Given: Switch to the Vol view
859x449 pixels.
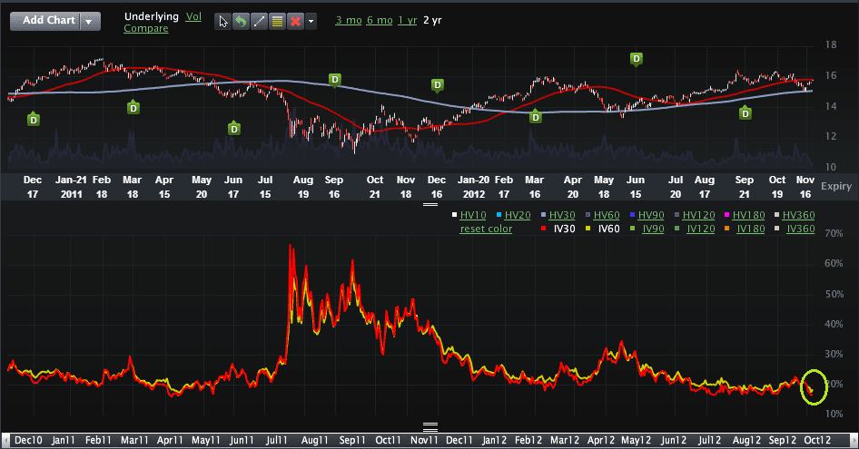Looking at the screenshot, I should (193, 16).
